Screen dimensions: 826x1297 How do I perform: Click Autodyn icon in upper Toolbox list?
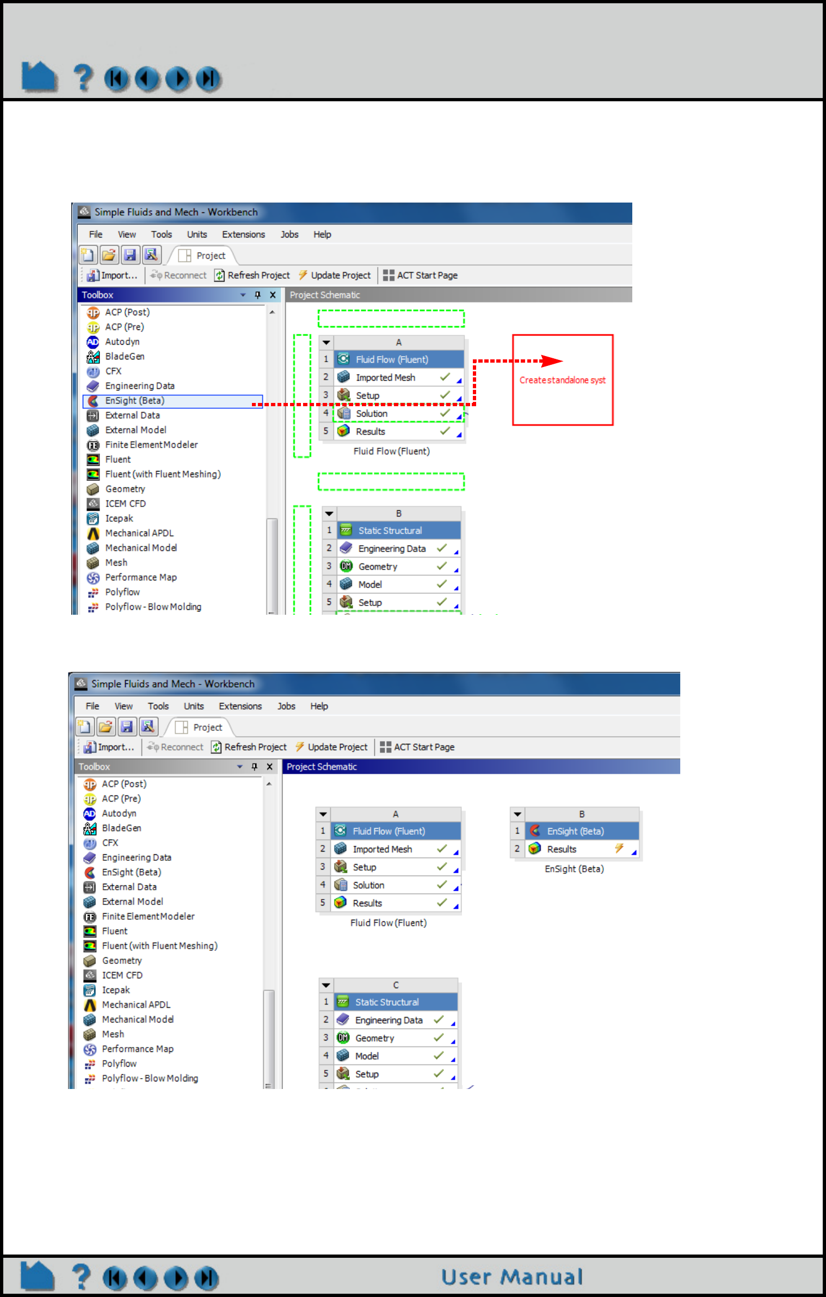click(93, 342)
